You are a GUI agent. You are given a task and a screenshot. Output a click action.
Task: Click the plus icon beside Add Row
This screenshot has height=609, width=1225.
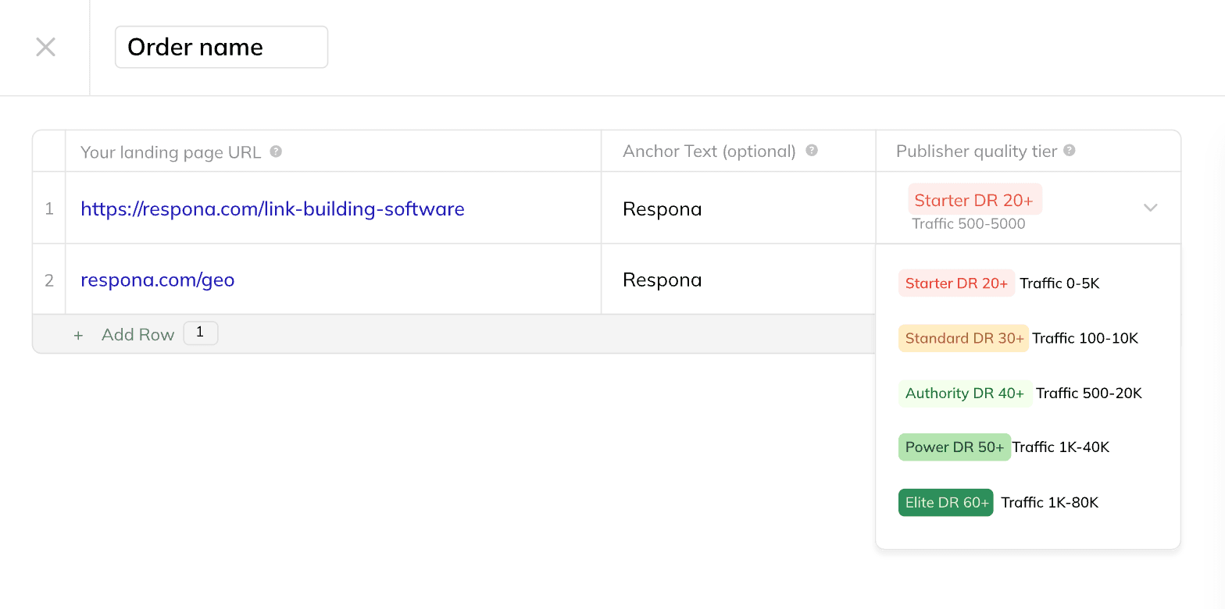(78, 335)
